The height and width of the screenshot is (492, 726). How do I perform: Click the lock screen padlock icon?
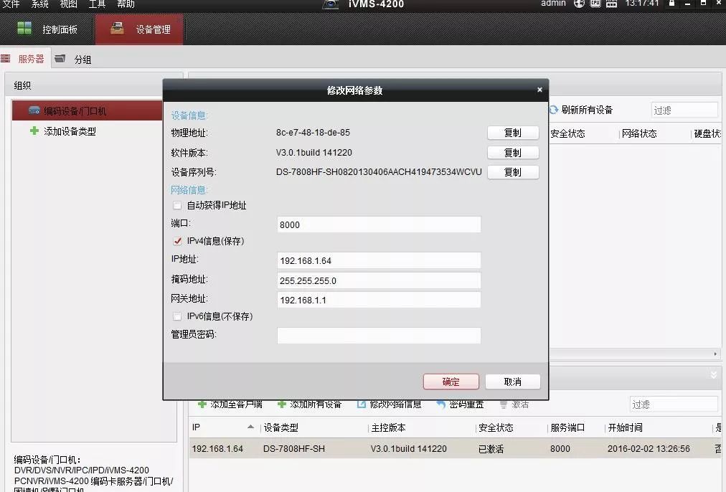671,4
